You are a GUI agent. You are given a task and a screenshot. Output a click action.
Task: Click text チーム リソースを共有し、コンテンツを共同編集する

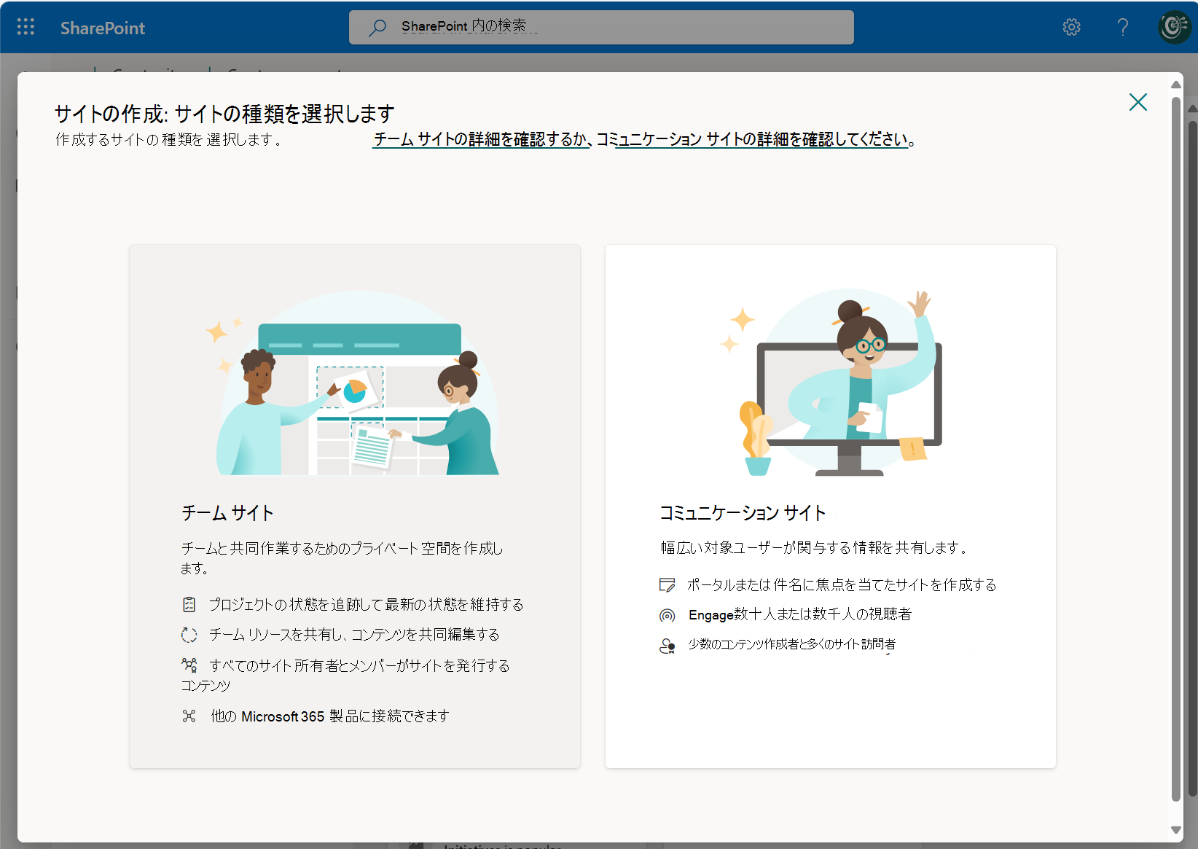coord(354,635)
